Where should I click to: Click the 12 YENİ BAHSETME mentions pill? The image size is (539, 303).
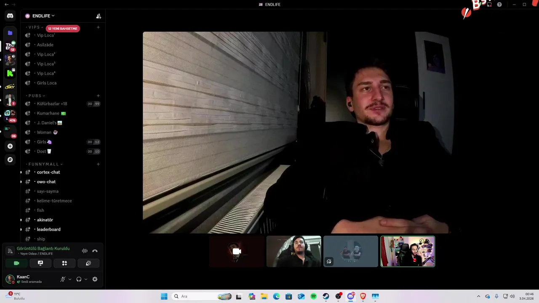[x=62, y=29]
